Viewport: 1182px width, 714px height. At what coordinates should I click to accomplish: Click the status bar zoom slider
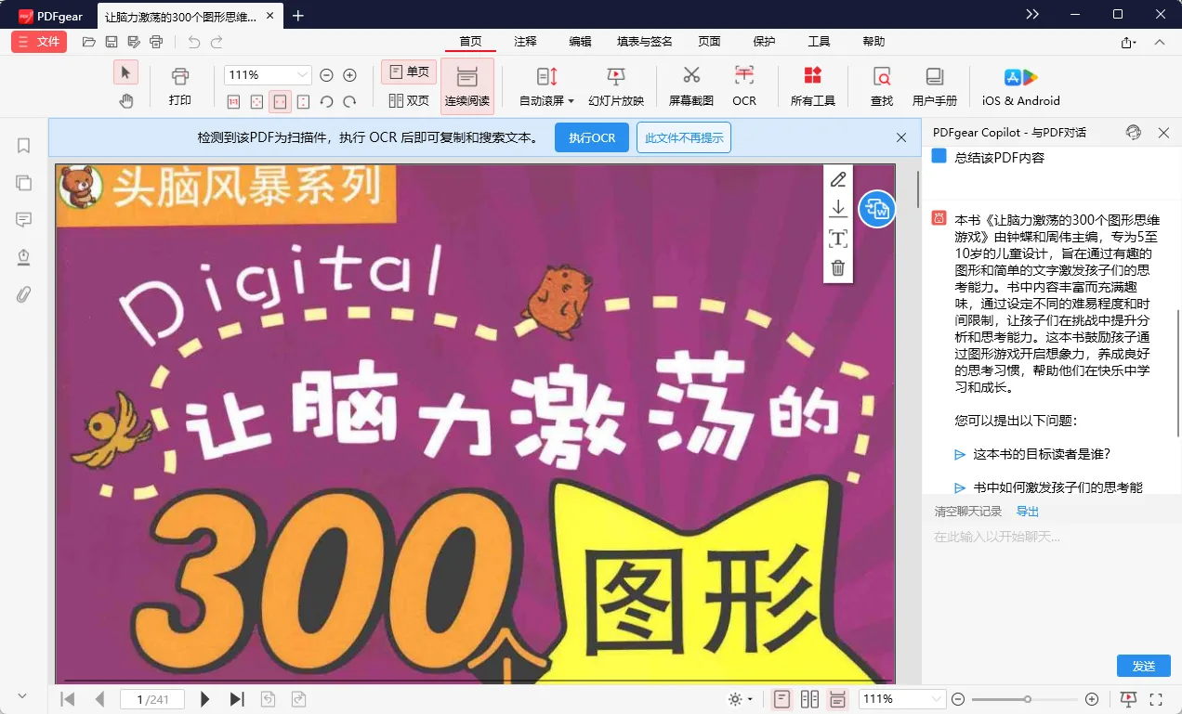click(x=1025, y=699)
